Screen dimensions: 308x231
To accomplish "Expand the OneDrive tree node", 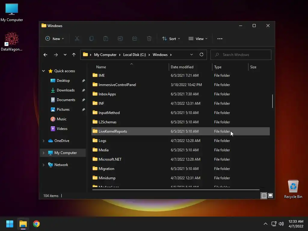I will 43,141.
